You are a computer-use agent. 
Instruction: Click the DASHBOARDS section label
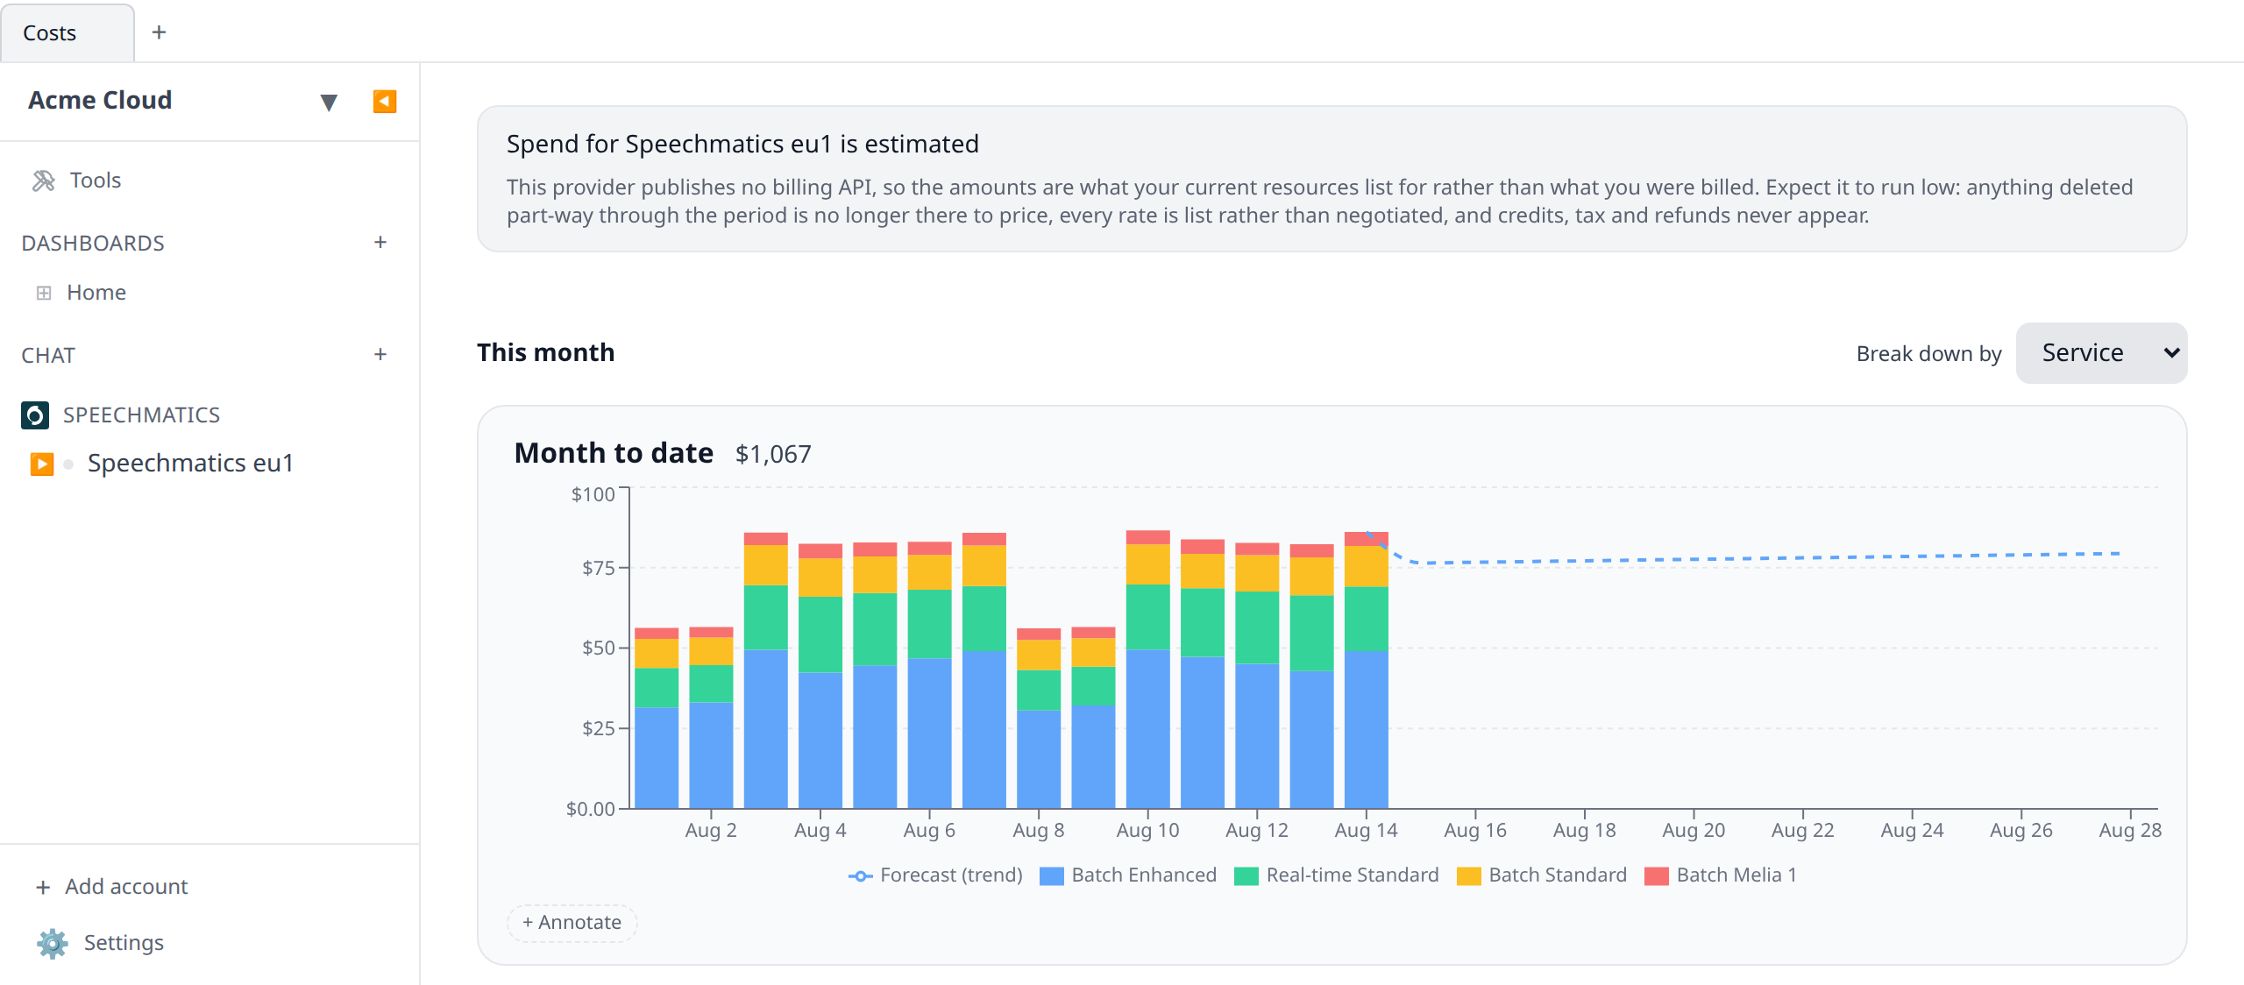(93, 244)
